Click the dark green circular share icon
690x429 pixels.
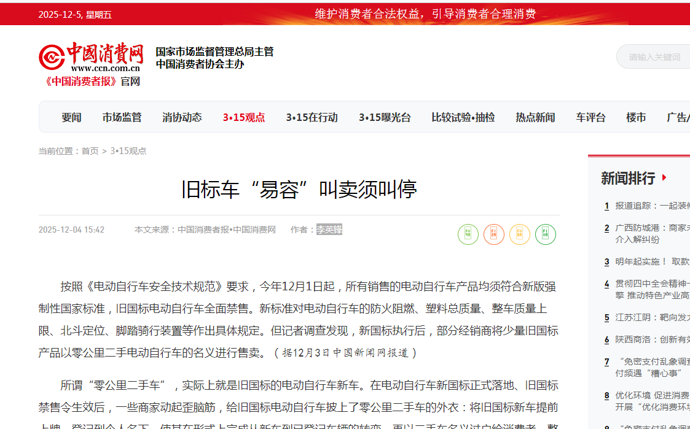(545, 234)
